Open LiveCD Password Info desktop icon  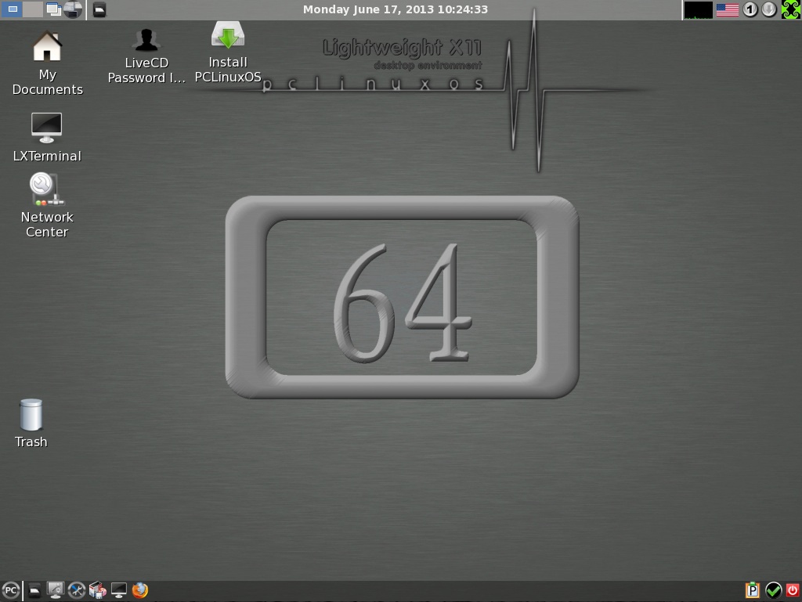pos(146,56)
